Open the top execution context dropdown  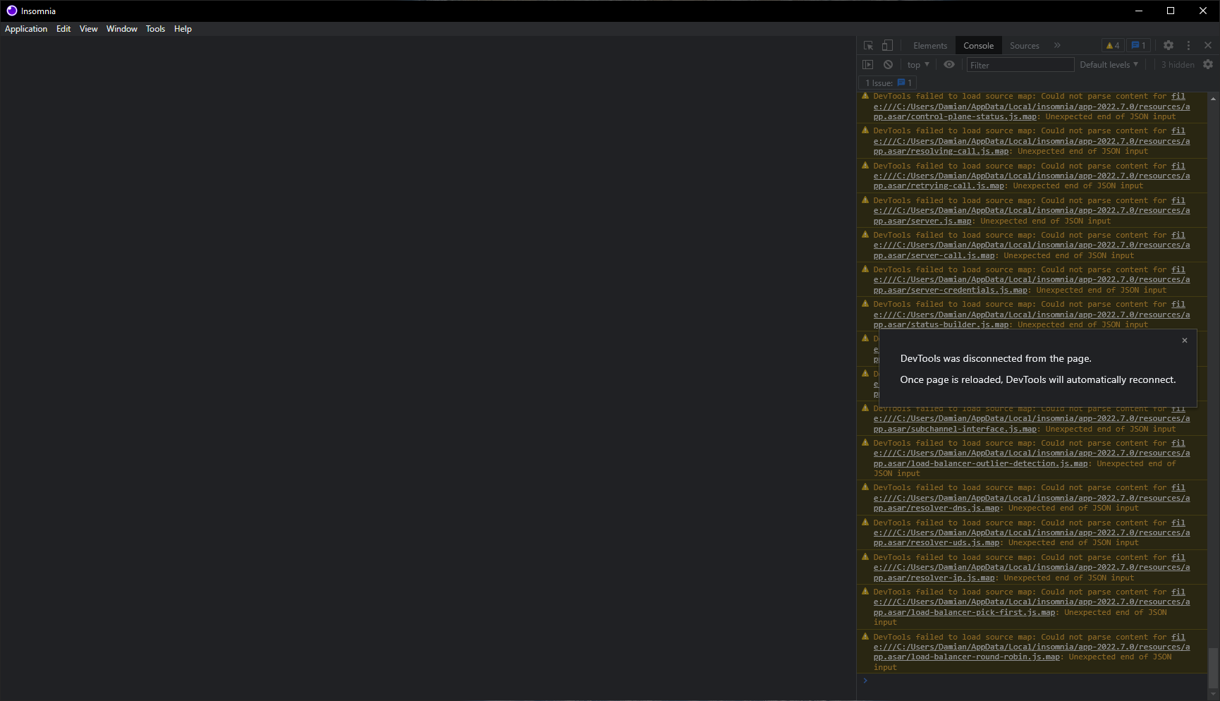(916, 64)
